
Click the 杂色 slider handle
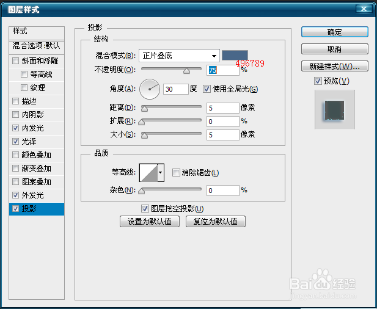[x=142, y=191]
